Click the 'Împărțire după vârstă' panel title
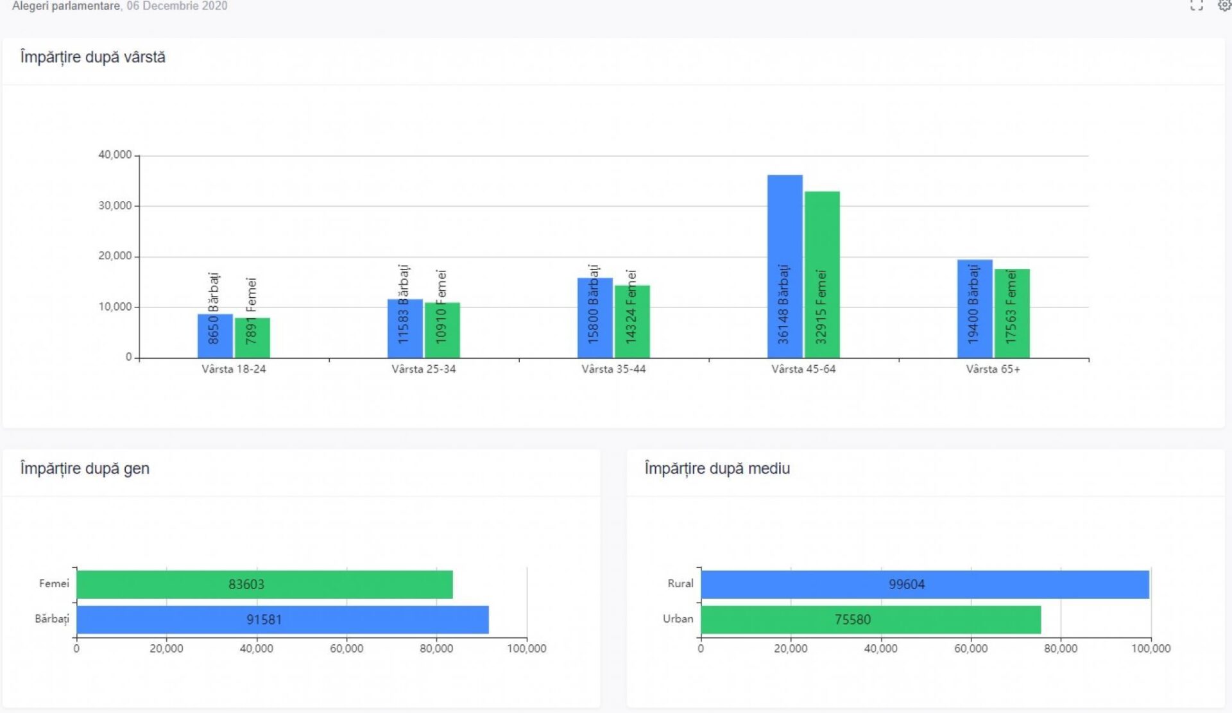 click(x=92, y=57)
